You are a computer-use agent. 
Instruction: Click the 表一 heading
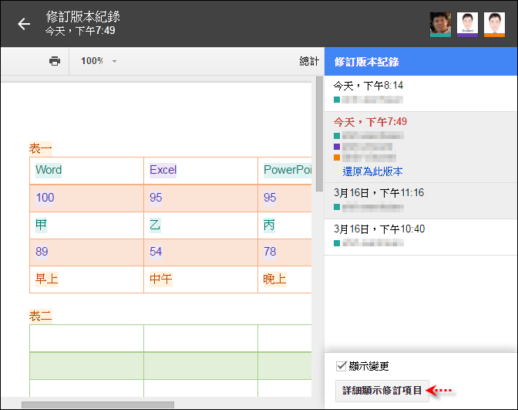pyautogui.click(x=41, y=148)
